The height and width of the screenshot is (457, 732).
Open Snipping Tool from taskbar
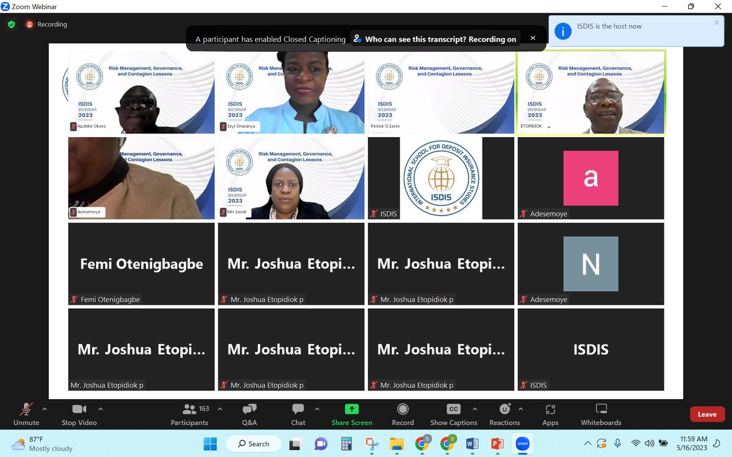click(371, 444)
